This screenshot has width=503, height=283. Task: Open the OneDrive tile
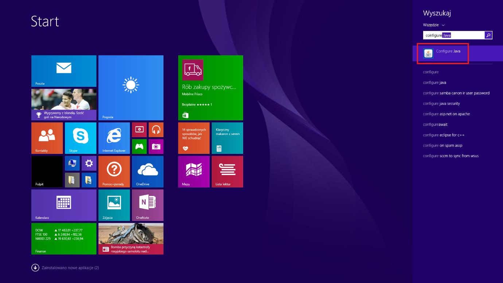(148, 172)
